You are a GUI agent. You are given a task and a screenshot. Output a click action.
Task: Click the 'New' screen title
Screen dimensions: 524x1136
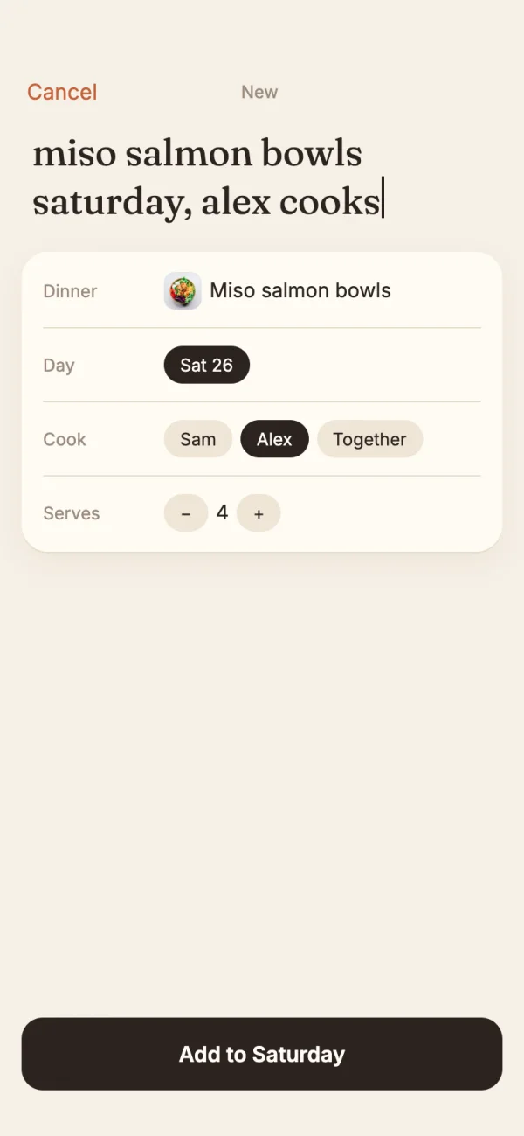(259, 92)
